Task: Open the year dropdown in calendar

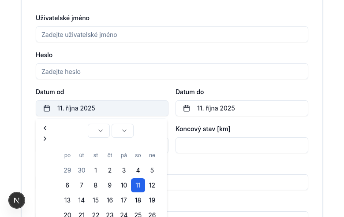Action: pyautogui.click(x=123, y=131)
